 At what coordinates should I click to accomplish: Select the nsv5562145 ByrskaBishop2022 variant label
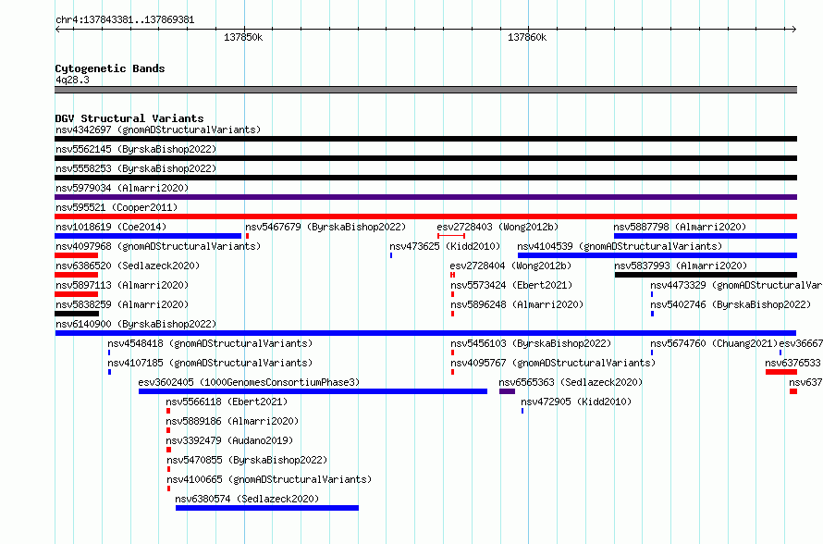(x=136, y=149)
